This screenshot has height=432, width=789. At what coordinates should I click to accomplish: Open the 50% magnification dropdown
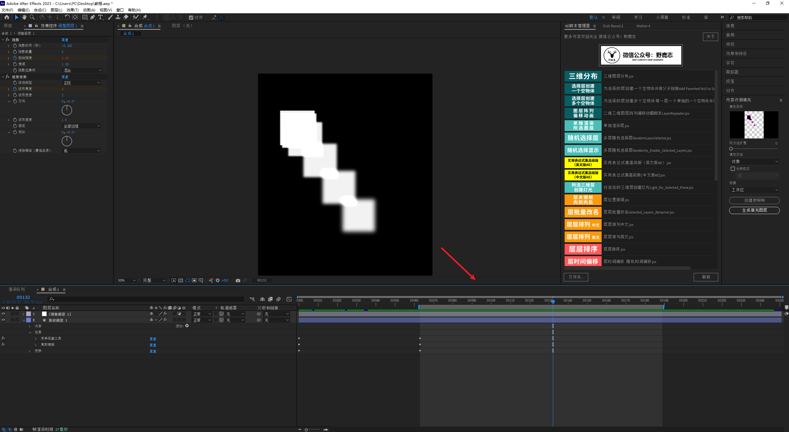127,280
